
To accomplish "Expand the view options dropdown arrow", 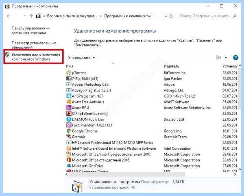I will point(226,58).
